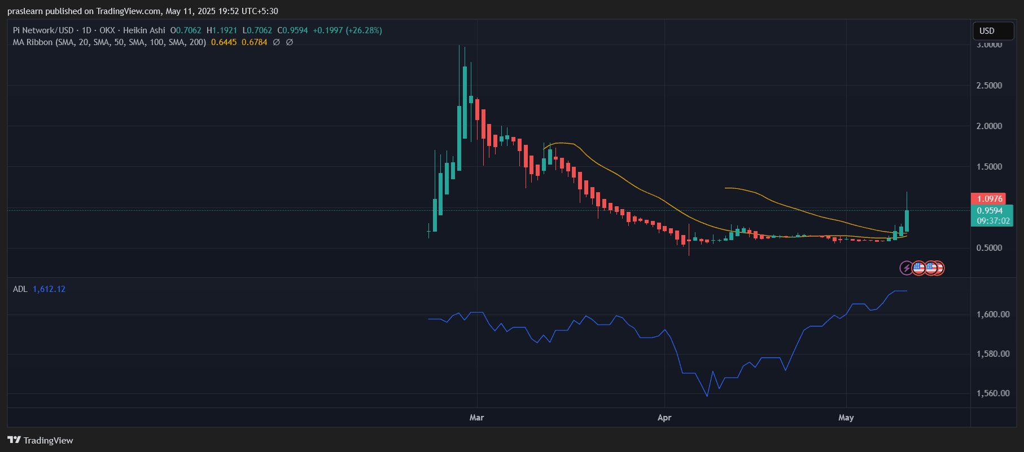Open the USD currency selector
The image size is (1024, 452).
994,31
